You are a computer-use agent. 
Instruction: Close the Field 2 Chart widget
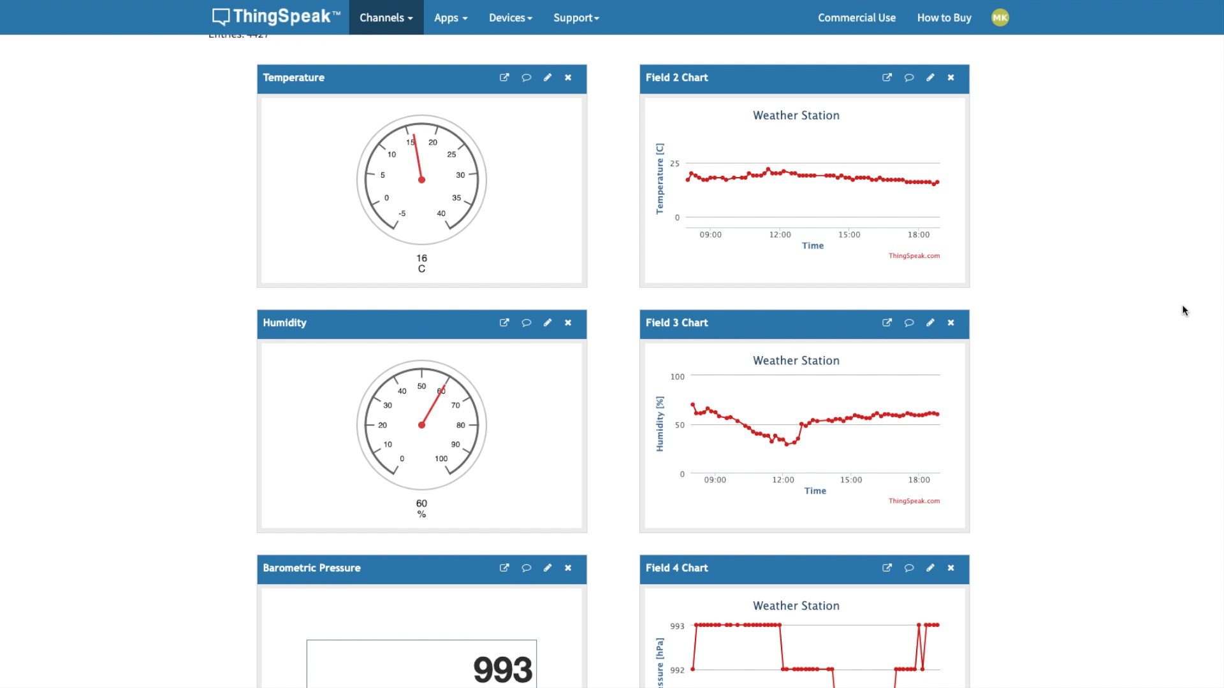(x=951, y=78)
